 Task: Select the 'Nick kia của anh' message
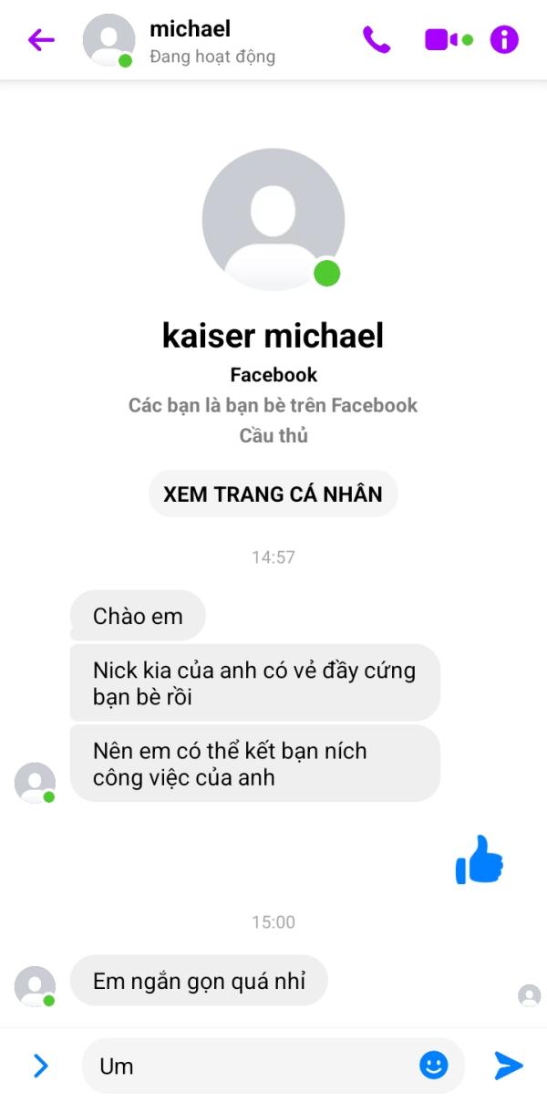(255, 683)
